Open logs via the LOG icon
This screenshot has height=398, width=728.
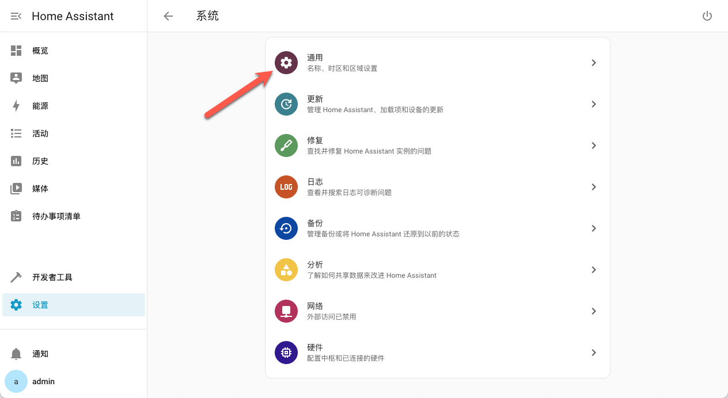pyautogui.click(x=286, y=187)
